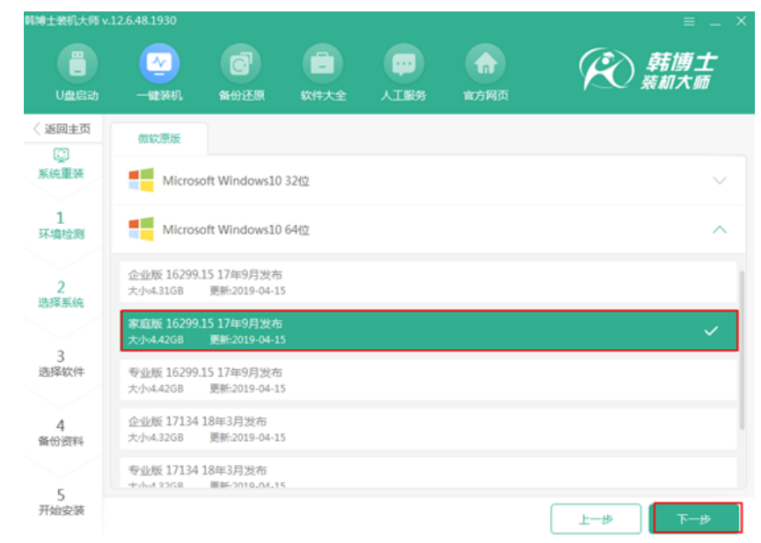The image size is (761, 543).
Task: Expand the Microsoft Windows10 32位 section
Action: pos(428,180)
